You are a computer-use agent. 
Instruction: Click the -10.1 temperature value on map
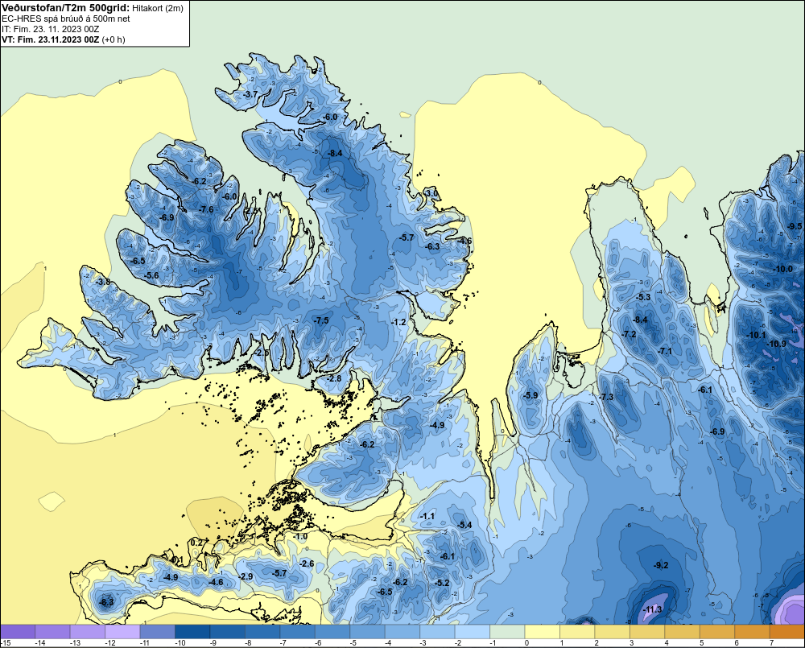[x=756, y=336]
